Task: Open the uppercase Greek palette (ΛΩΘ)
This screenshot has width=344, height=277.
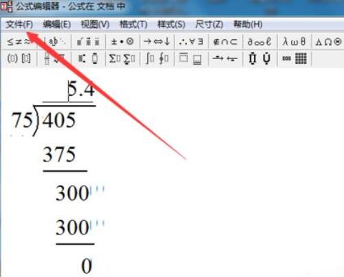Action: click(328, 42)
